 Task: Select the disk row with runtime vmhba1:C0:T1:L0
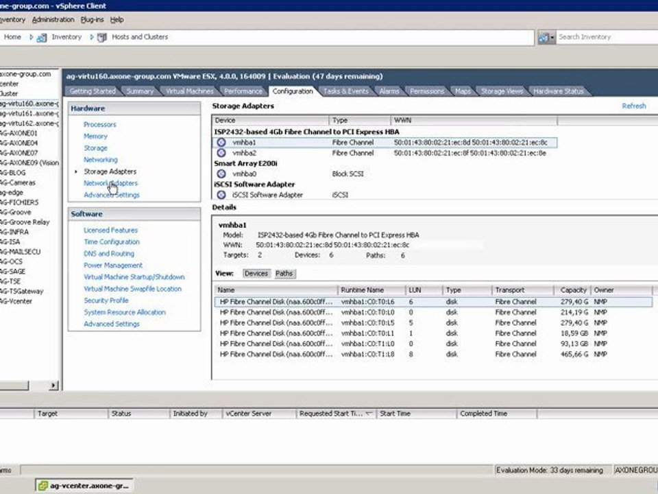click(x=433, y=344)
